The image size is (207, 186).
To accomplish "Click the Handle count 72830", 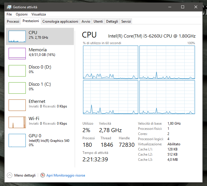I will coord(127,145).
